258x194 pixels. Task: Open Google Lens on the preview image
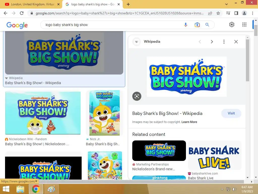click(137, 96)
